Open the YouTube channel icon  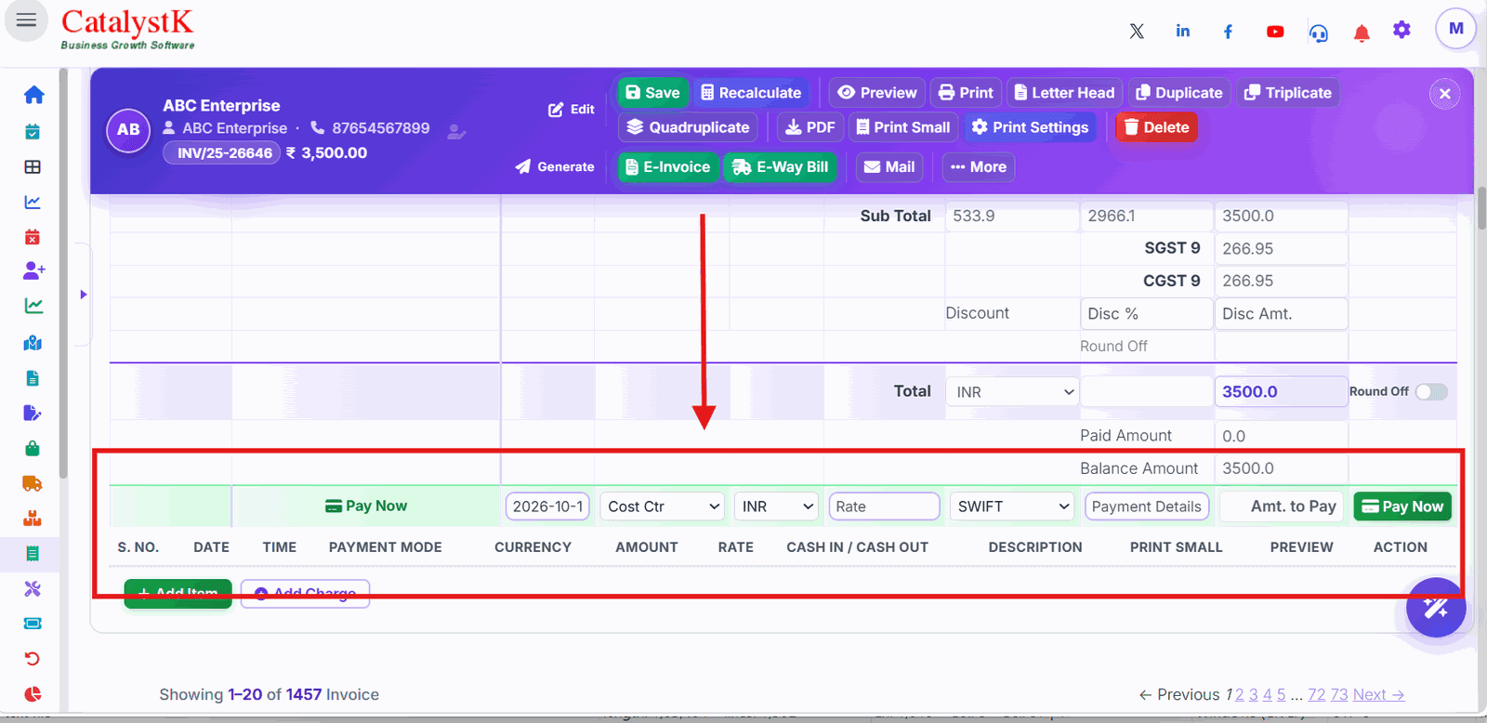1275,32
